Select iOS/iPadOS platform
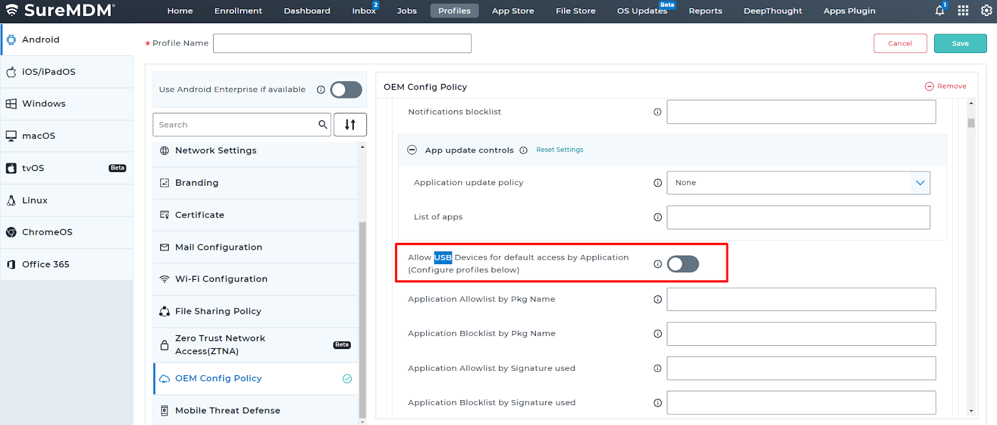The width and height of the screenshot is (997, 425). [x=67, y=72]
